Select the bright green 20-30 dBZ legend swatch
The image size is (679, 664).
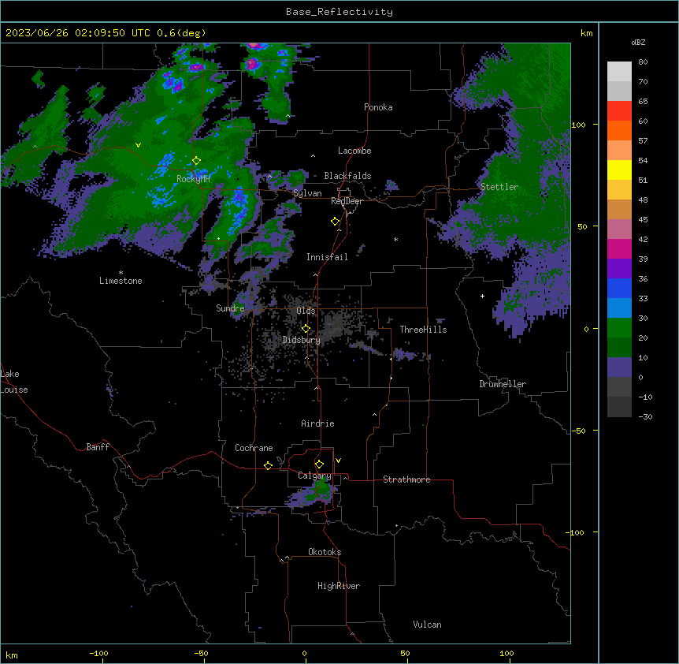[x=619, y=328]
